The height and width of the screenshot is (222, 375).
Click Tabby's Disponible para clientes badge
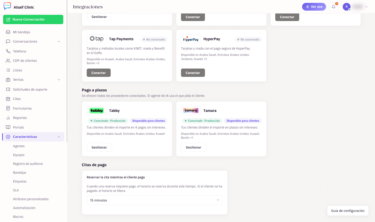point(148,121)
